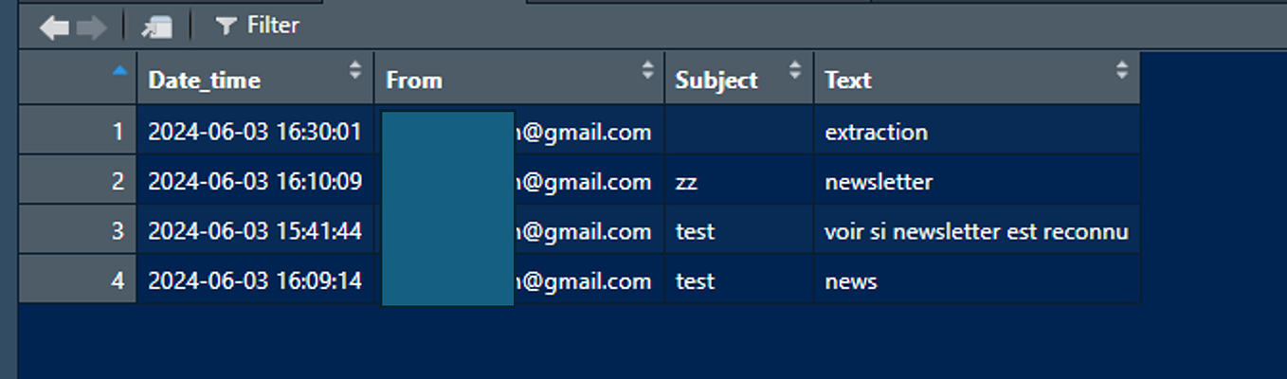Select the Text column header label
This screenshot has height=379, width=1287.
click(848, 81)
